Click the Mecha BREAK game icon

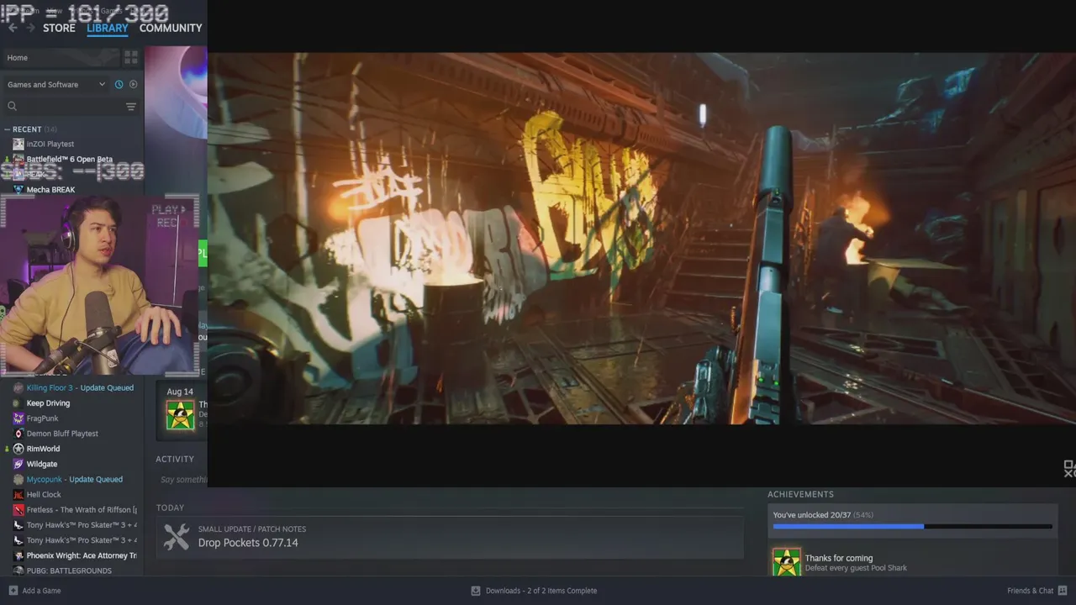pos(18,190)
